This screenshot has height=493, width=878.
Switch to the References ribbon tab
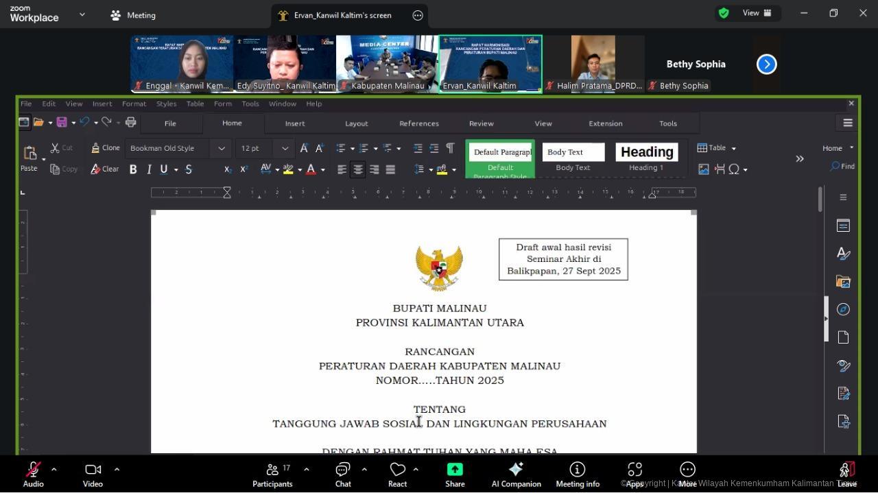coord(418,123)
